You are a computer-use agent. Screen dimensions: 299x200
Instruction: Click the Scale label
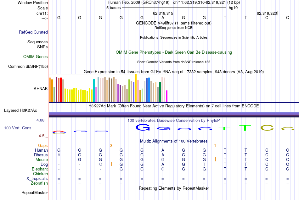43,8
